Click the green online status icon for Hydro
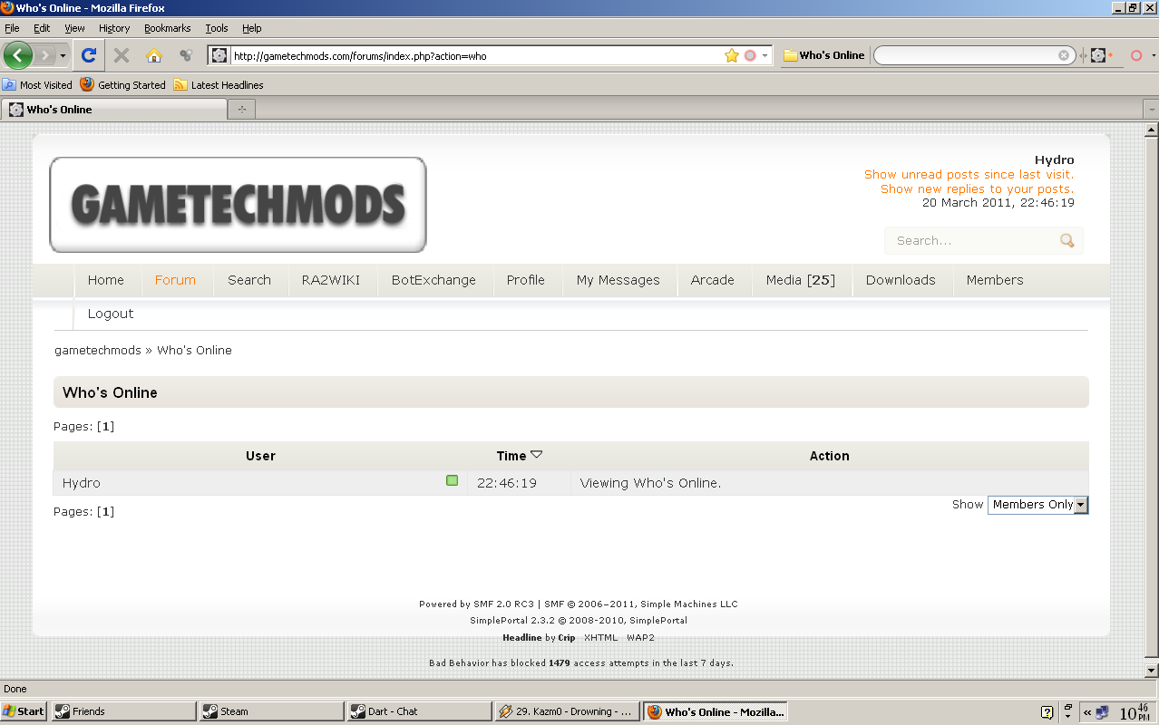The height and width of the screenshot is (725, 1159). (452, 480)
